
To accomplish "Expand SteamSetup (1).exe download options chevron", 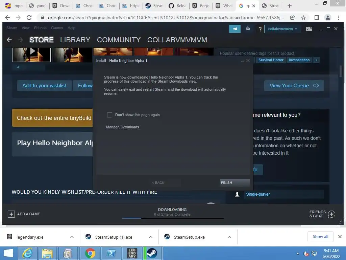I will pyautogui.click(x=151, y=237).
